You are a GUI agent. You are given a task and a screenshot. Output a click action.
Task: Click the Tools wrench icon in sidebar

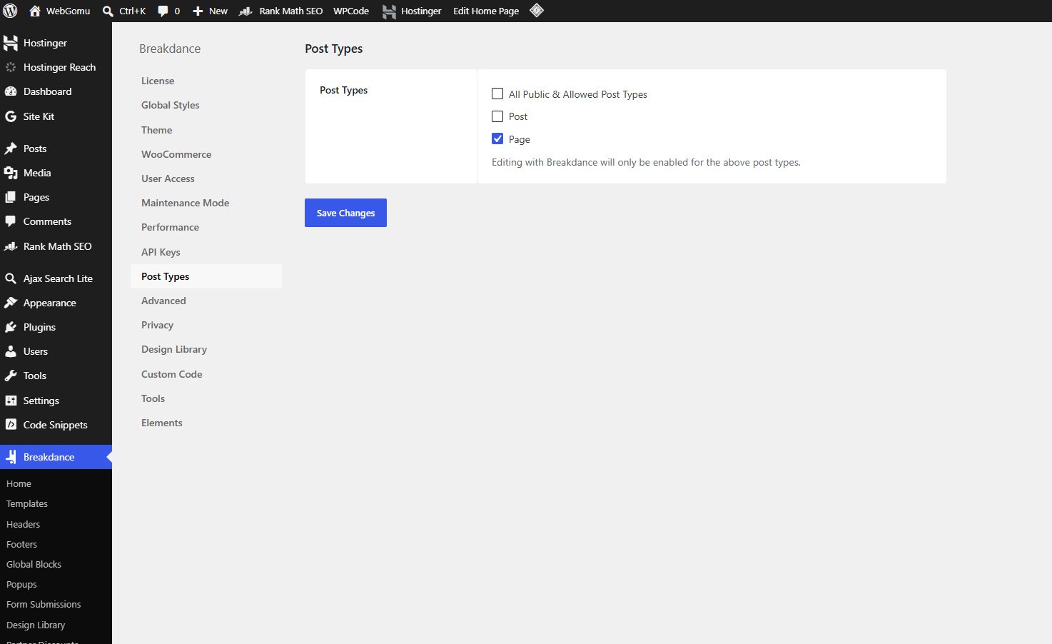click(11, 376)
